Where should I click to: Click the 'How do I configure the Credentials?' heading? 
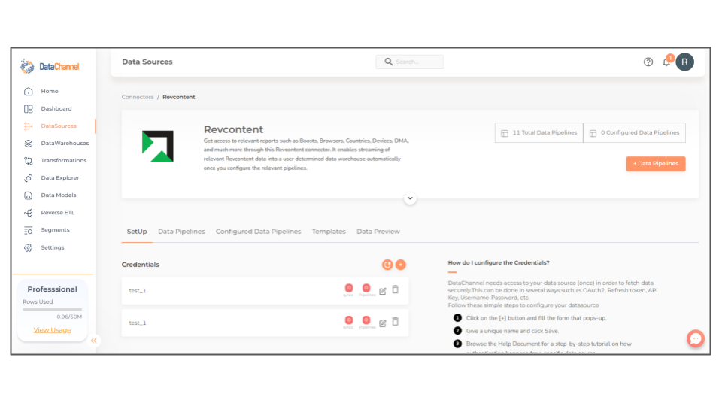[498, 263]
